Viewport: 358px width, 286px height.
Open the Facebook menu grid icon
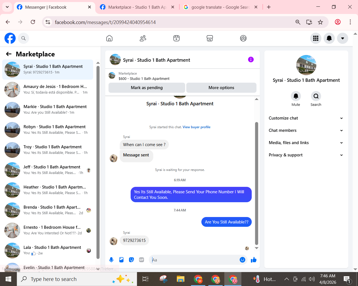(316, 38)
